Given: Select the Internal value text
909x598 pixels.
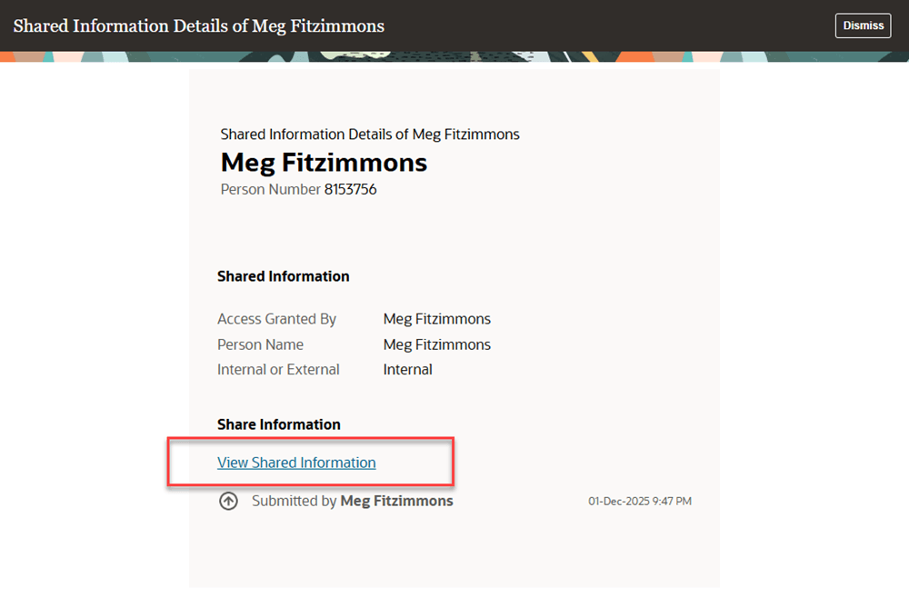Looking at the screenshot, I should [x=407, y=369].
